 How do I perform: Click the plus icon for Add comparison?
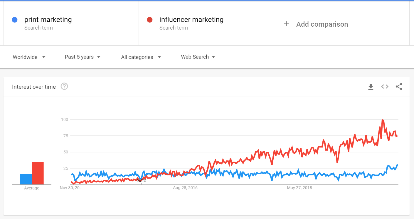tap(287, 24)
